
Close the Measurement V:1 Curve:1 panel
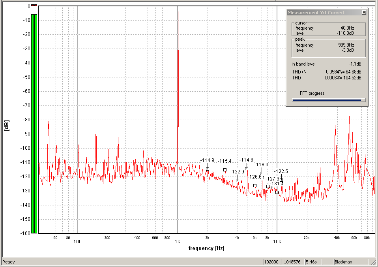click(x=364, y=13)
